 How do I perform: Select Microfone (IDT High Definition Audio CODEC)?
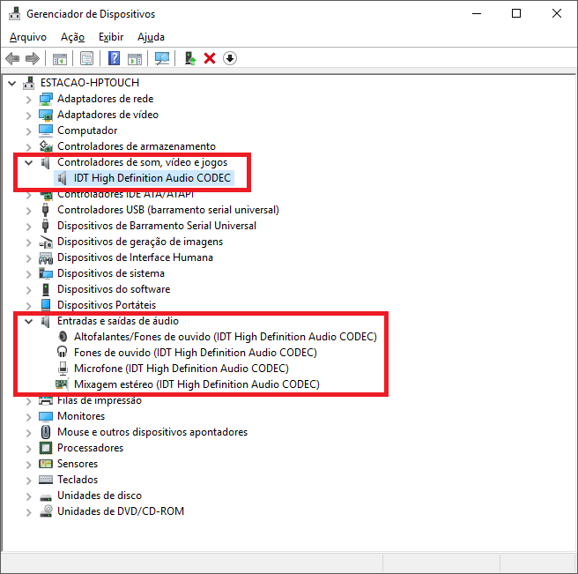tap(181, 369)
